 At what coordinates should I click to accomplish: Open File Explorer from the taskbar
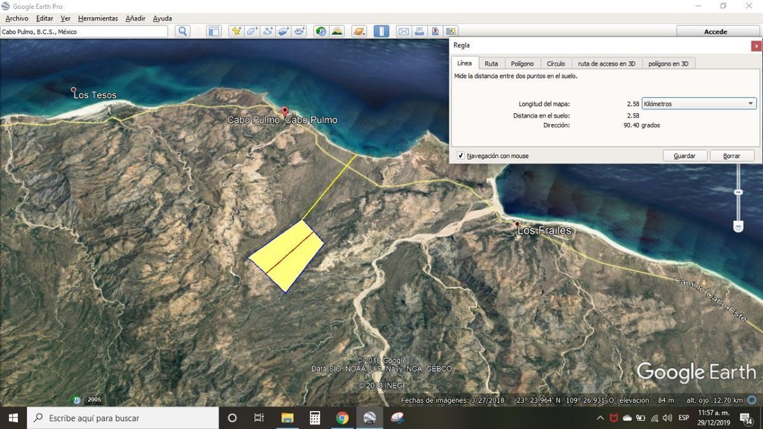tap(287, 418)
